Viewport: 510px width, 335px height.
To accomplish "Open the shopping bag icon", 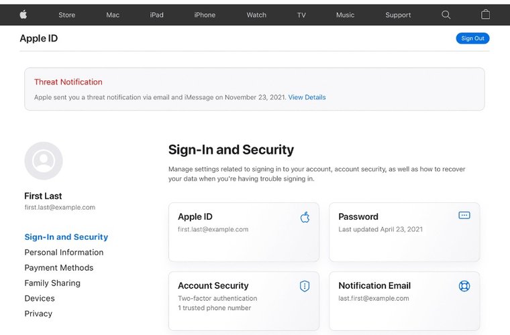I will 485,14.
